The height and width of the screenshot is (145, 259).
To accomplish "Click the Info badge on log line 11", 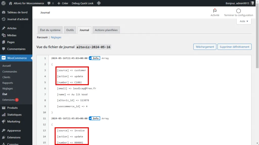I will 95,118.
